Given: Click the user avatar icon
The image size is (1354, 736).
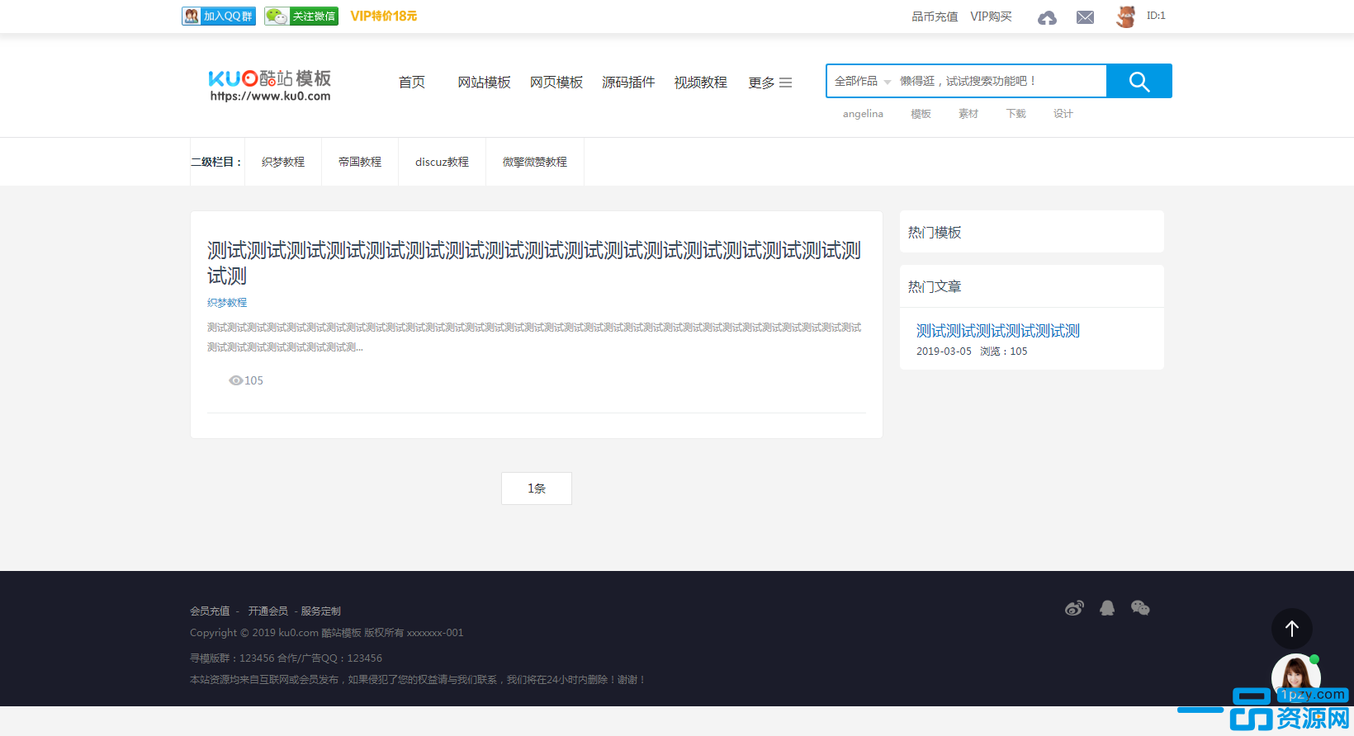Looking at the screenshot, I should point(1125,17).
